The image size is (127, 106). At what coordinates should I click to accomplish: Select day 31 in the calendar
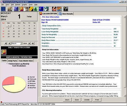pos(19,37)
